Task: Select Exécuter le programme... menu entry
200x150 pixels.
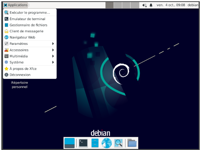Action: [x=30, y=13]
